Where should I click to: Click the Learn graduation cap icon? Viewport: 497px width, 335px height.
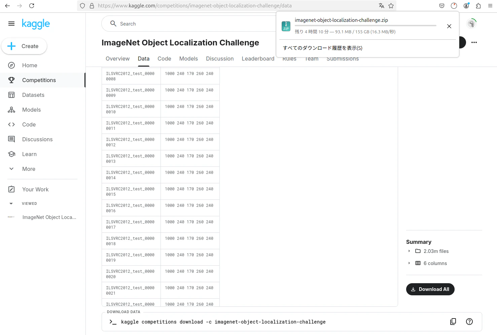[11, 154]
